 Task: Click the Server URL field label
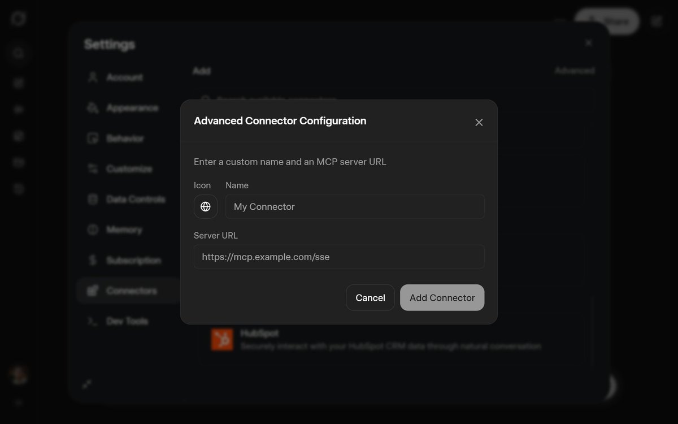pos(216,235)
